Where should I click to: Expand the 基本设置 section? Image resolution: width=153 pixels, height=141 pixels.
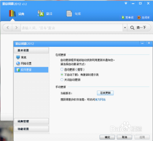coord(31,50)
